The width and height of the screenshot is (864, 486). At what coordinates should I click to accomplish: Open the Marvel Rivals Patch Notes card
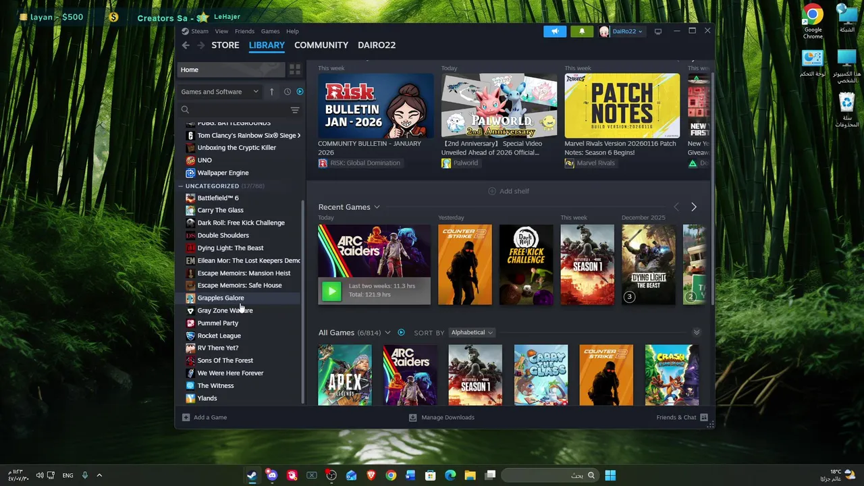point(622,106)
